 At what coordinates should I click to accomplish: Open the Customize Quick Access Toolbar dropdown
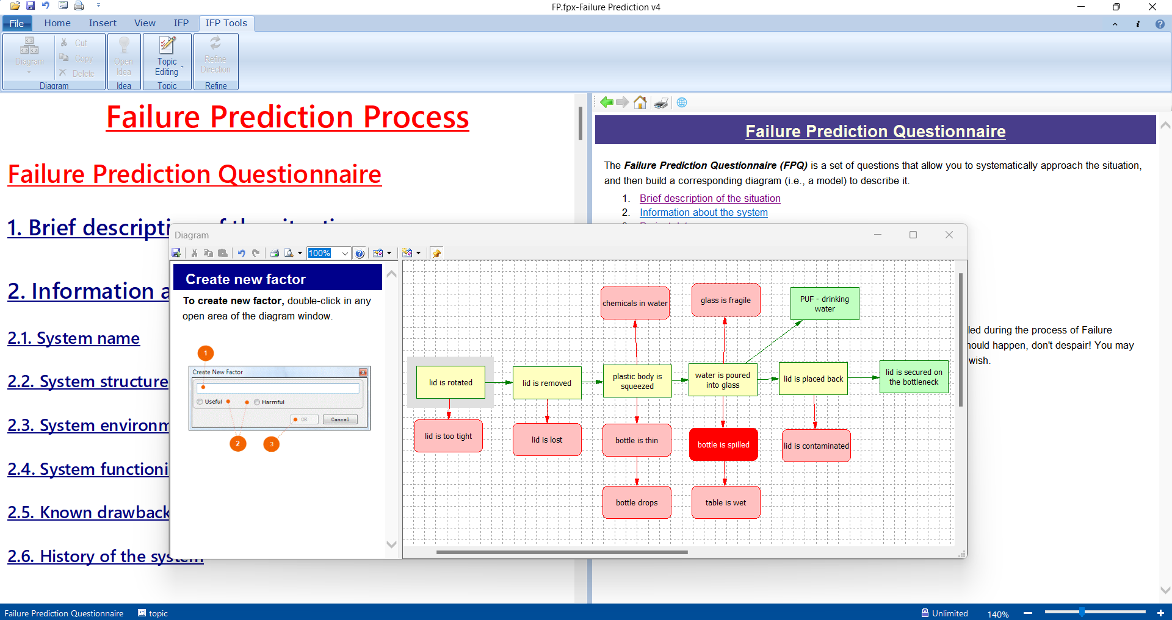[98, 6]
